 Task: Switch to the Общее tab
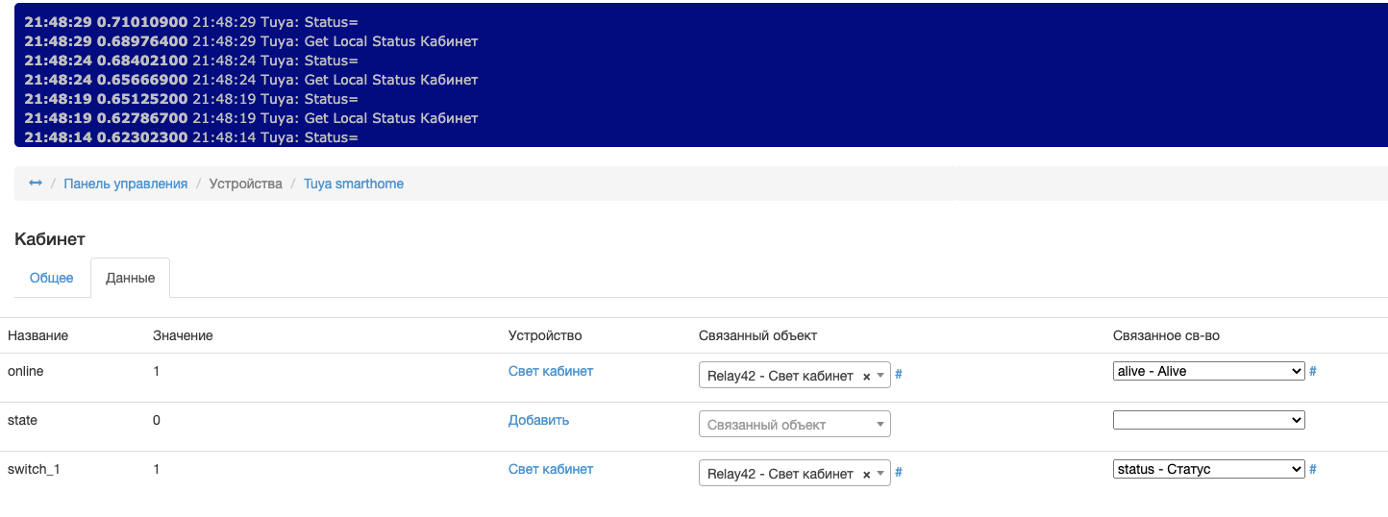[52, 278]
